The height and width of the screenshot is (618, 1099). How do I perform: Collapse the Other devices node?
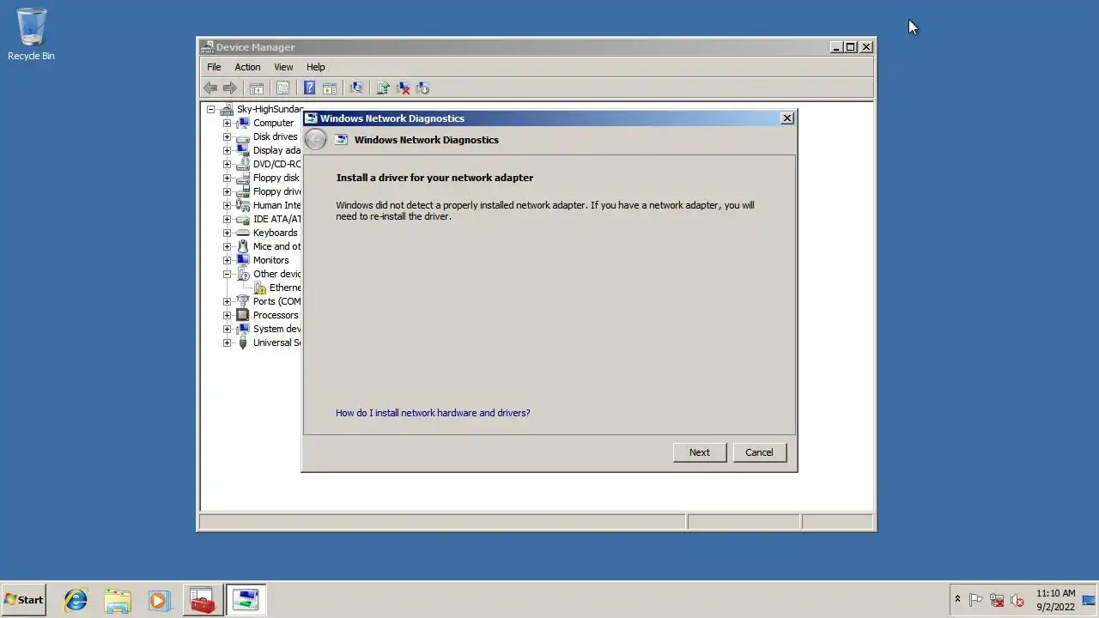[x=227, y=274]
